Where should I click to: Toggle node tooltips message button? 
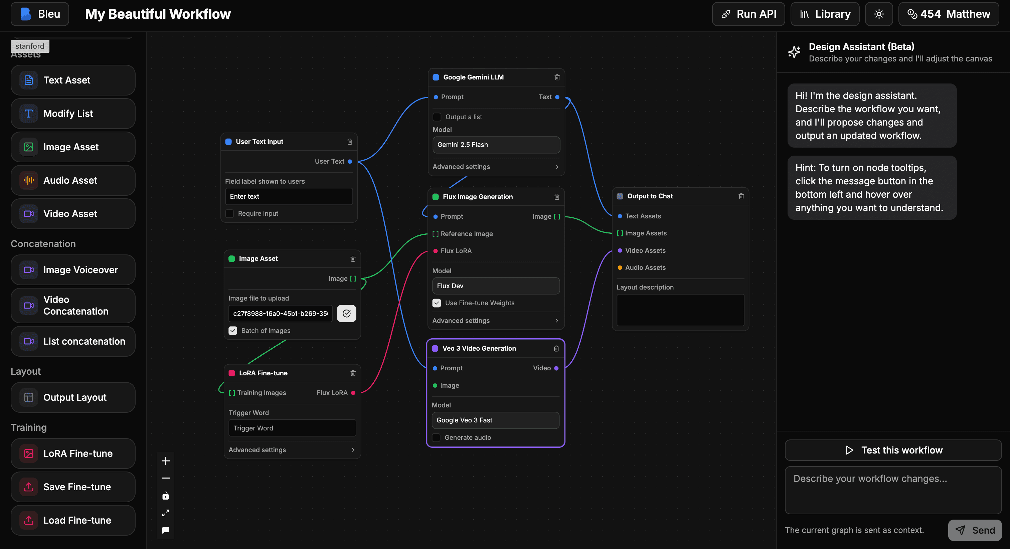pos(165,530)
